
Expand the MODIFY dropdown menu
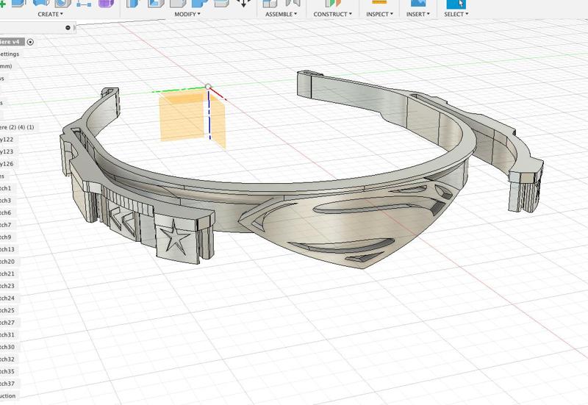click(x=187, y=14)
